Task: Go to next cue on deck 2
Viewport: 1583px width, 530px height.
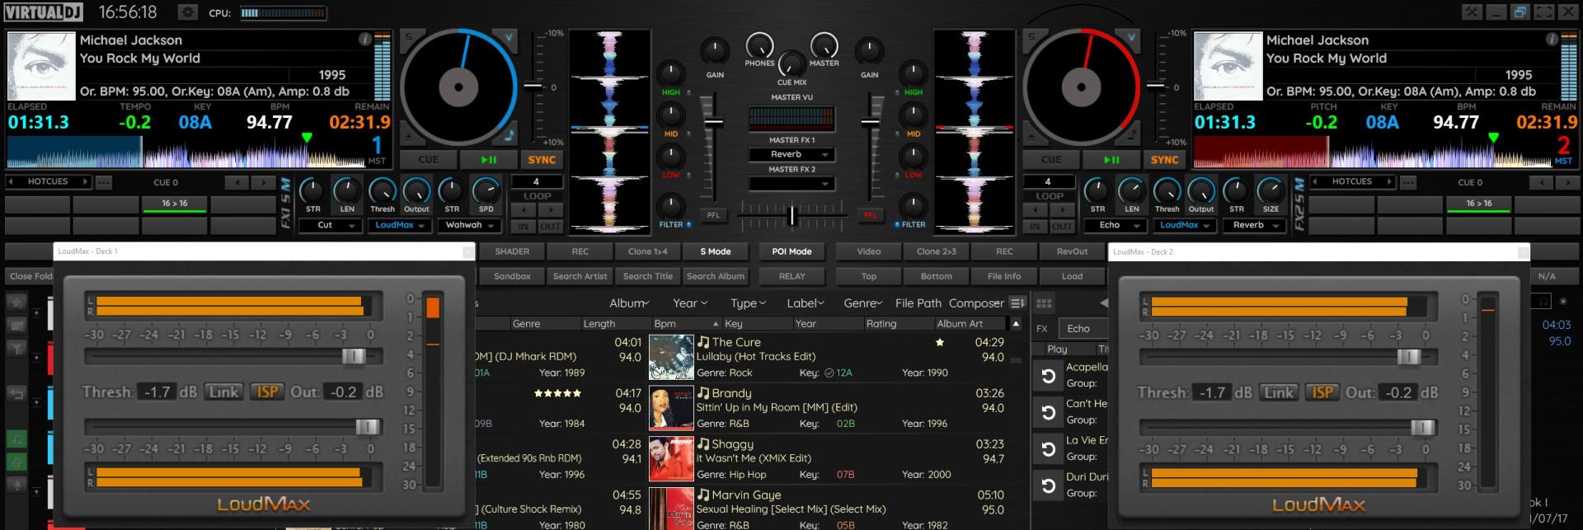Action: (1567, 182)
